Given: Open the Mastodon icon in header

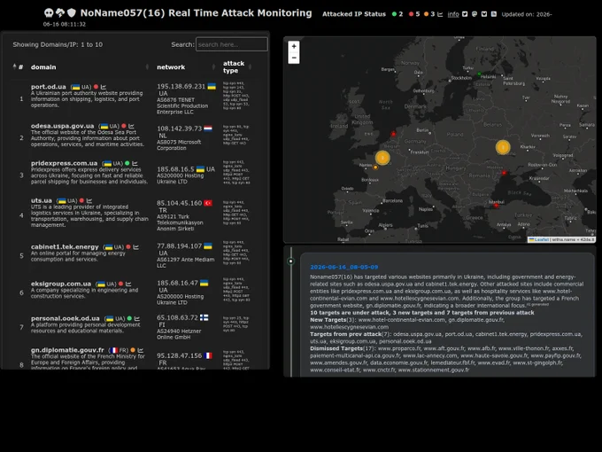Looking at the screenshot, I should click(x=475, y=14).
